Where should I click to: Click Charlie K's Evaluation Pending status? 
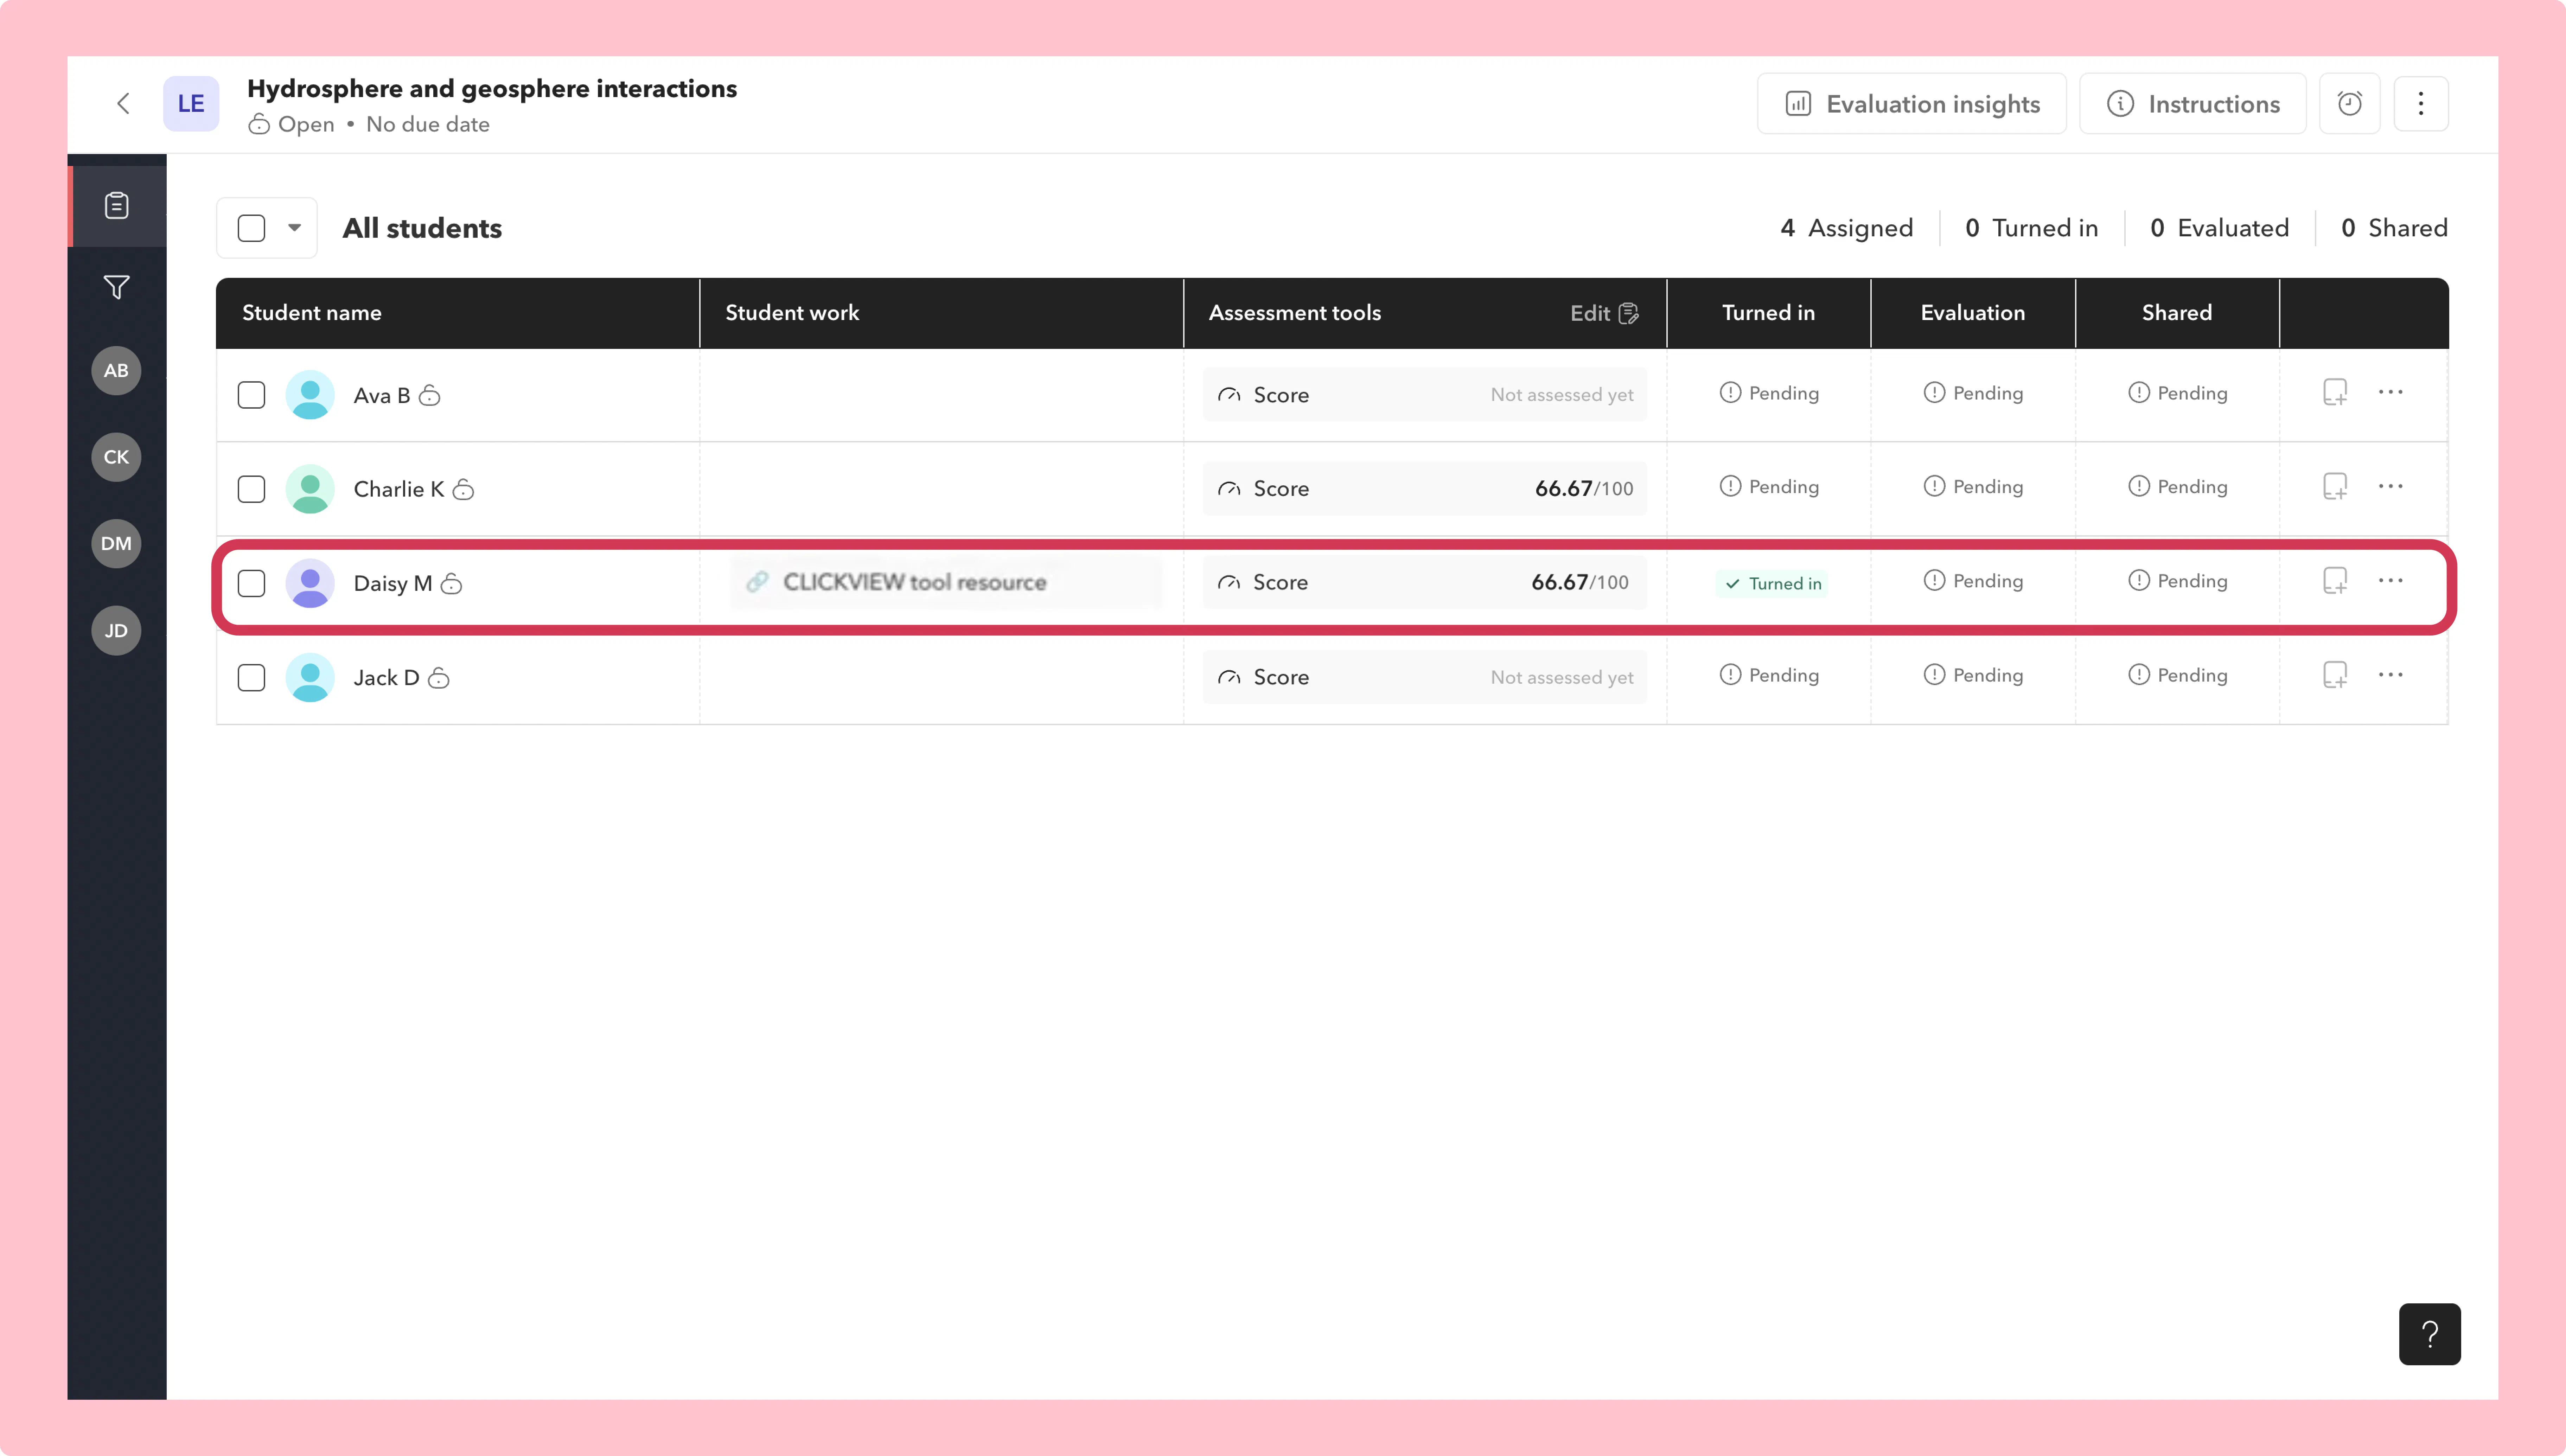point(1973,487)
